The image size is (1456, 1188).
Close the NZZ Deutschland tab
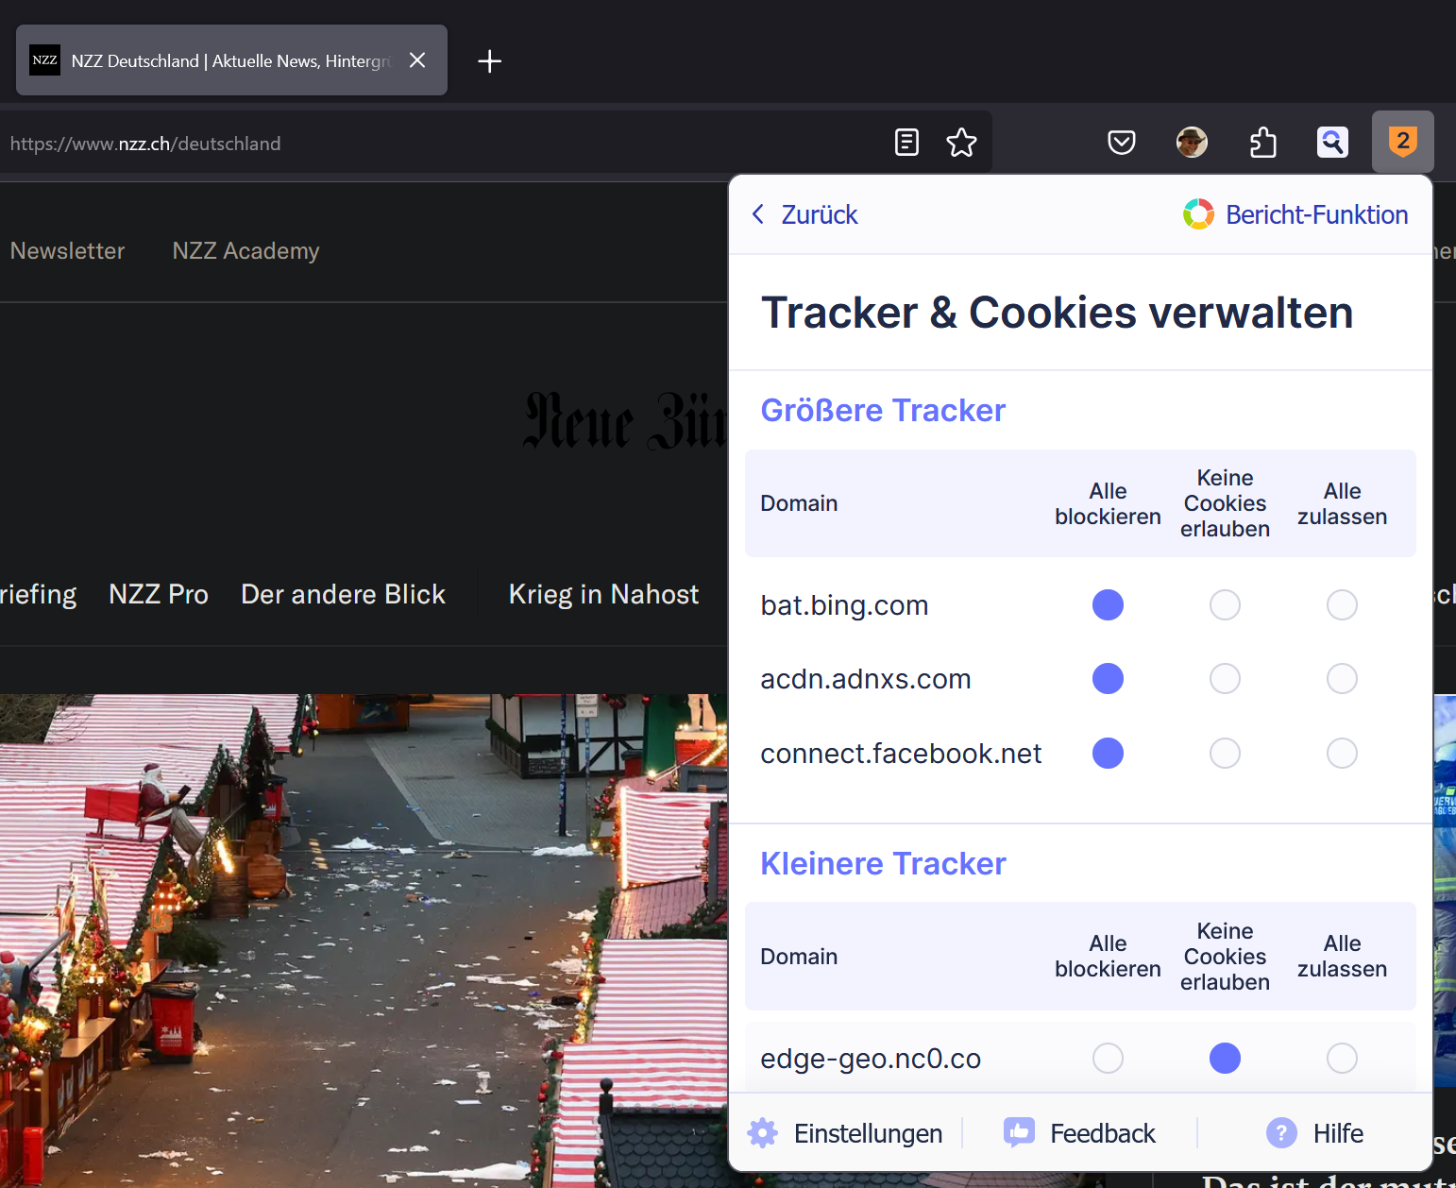pos(417,60)
